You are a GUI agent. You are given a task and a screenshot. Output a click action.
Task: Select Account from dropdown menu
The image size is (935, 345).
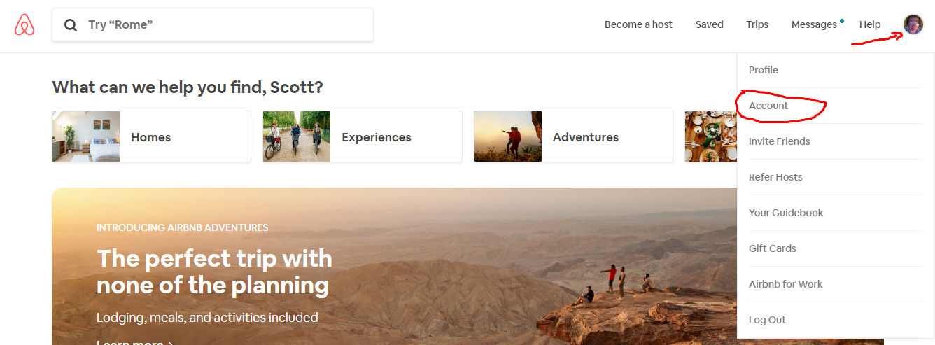click(768, 106)
